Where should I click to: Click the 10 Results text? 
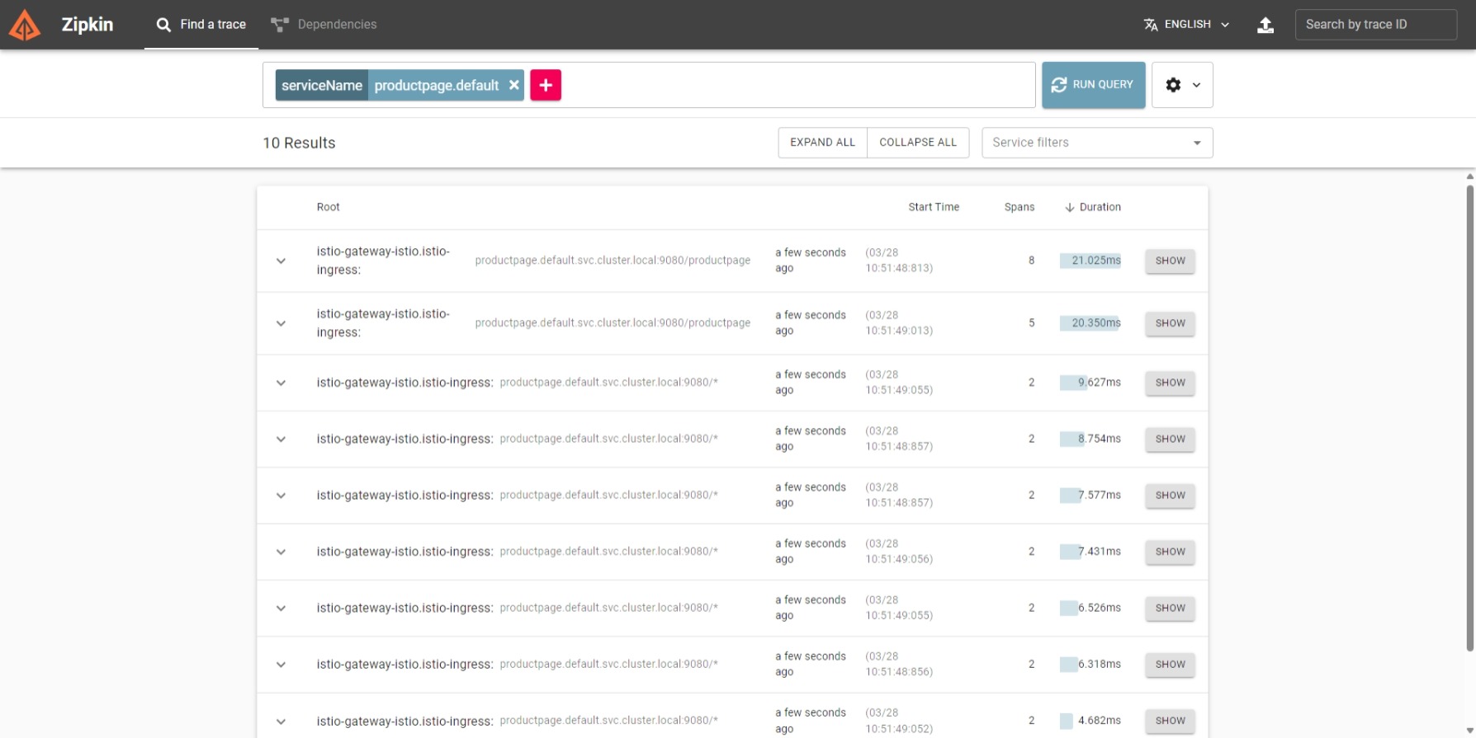point(299,143)
